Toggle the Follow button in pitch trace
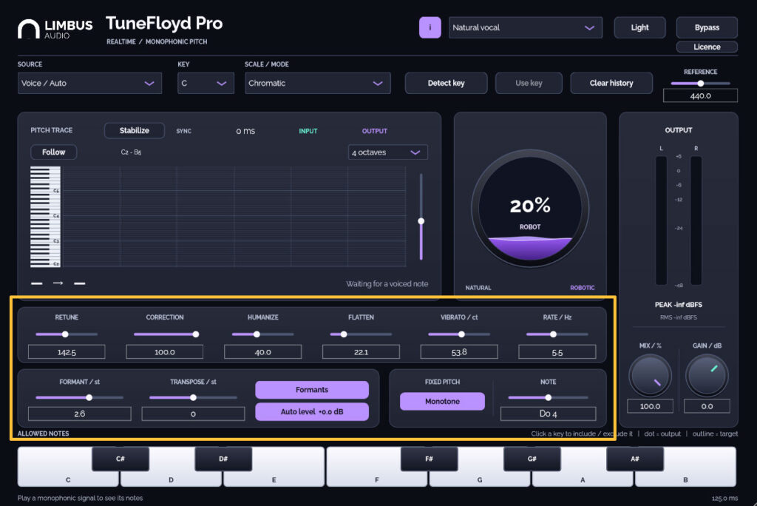 [x=53, y=152]
